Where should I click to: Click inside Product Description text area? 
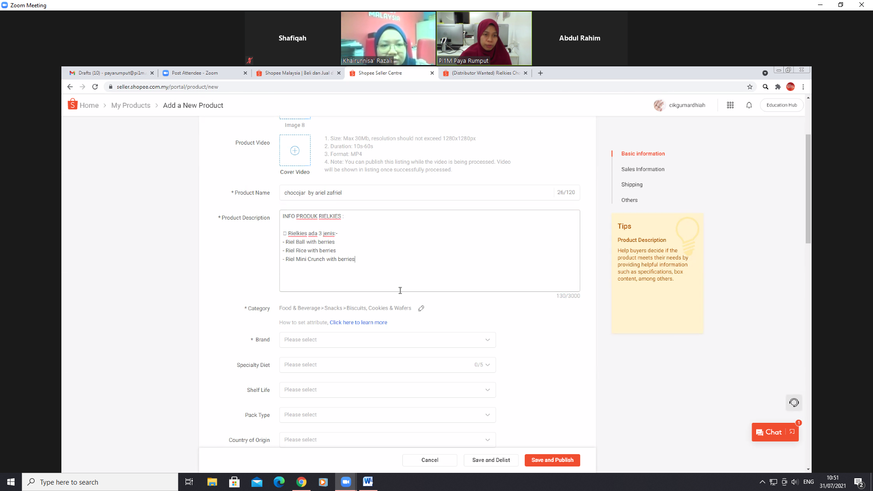tap(430, 251)
